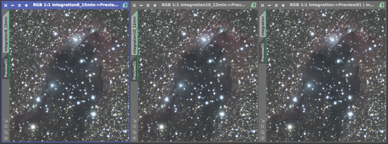The width and height of the screenshot is (388, 144).
Task: Click overlapping squares icon in integration8_15min window
Action: coord(6,132)
